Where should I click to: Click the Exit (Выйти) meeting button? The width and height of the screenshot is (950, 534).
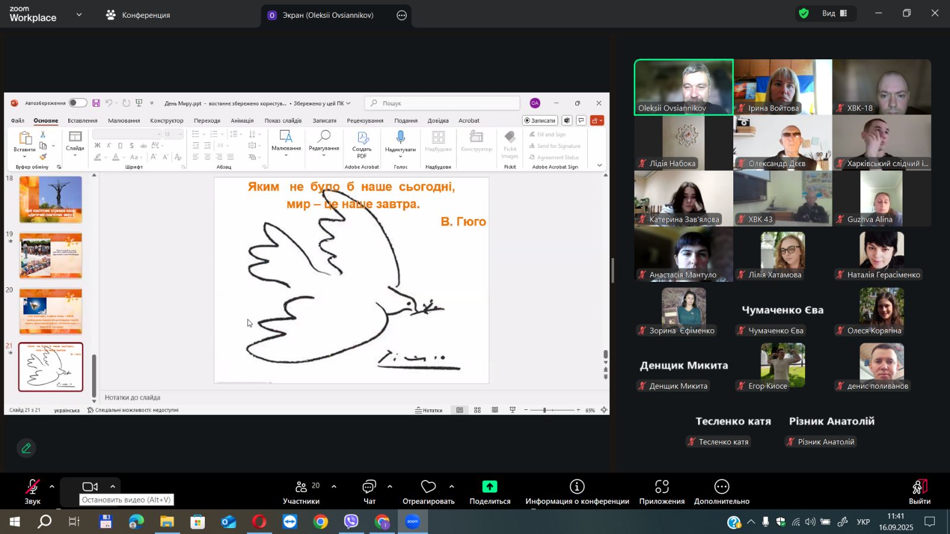919,492
